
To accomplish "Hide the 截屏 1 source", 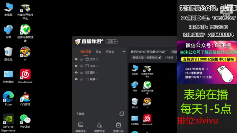I will click(76, 79).
